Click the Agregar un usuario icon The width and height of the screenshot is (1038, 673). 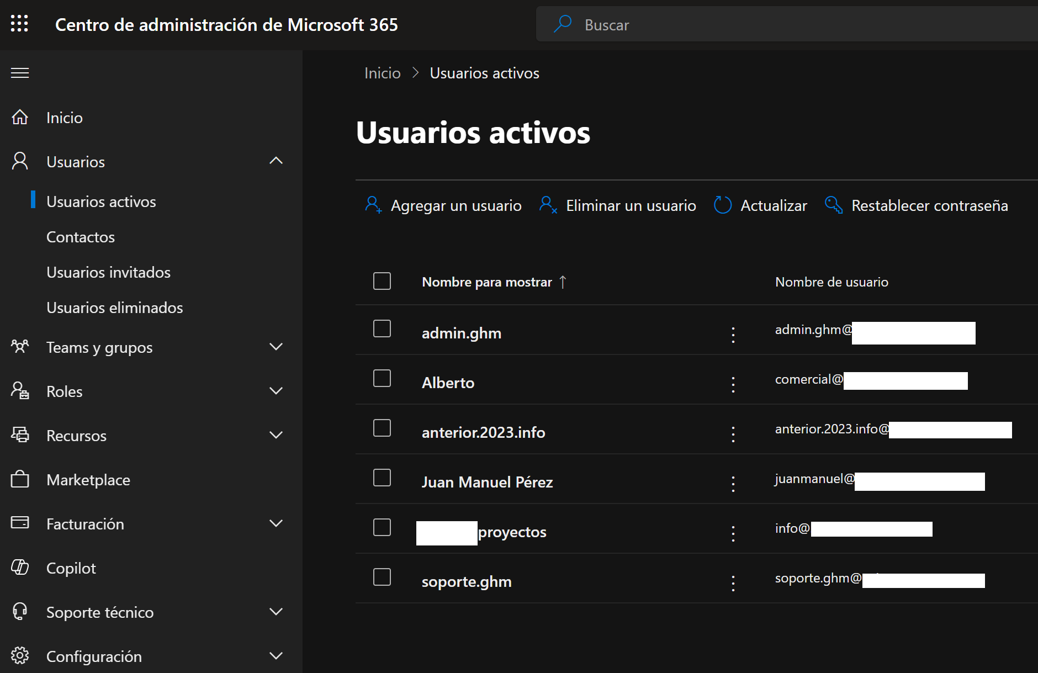[373, 205]
